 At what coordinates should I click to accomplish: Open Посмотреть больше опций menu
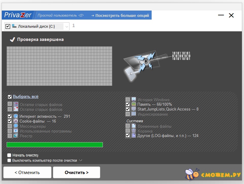click(120, 15)
